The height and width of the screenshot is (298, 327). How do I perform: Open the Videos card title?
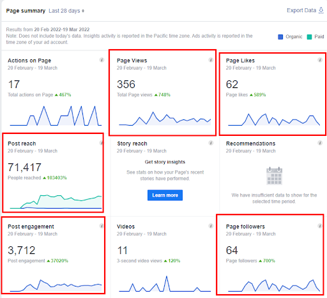[x=126, y=227]
